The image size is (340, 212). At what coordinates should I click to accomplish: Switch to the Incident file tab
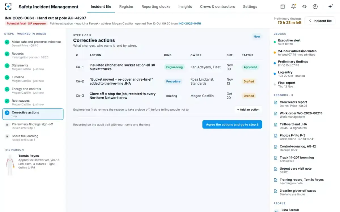pos(101,7)
